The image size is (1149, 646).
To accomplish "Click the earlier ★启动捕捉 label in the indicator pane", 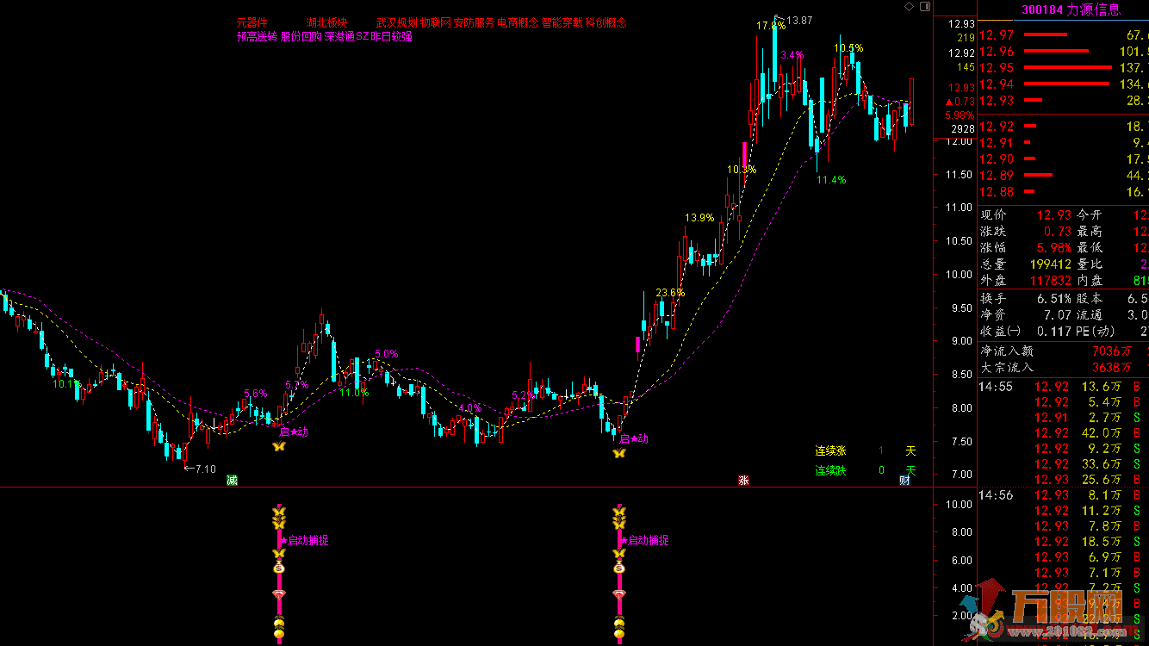I will coord(304,541).
